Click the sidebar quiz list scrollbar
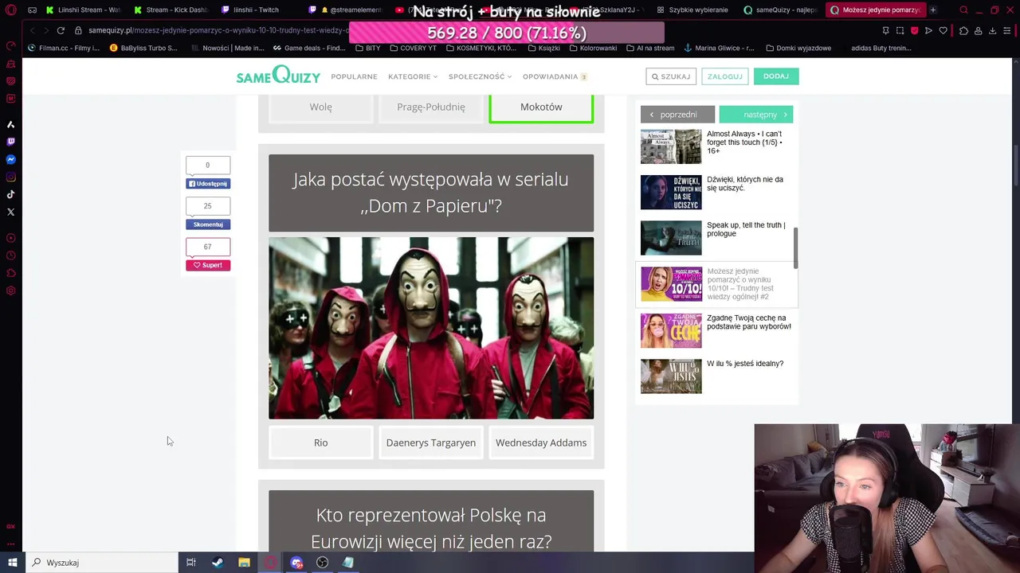Viewport: 1020px width, 573px height. pyautogui.click(x=795, y=248)
